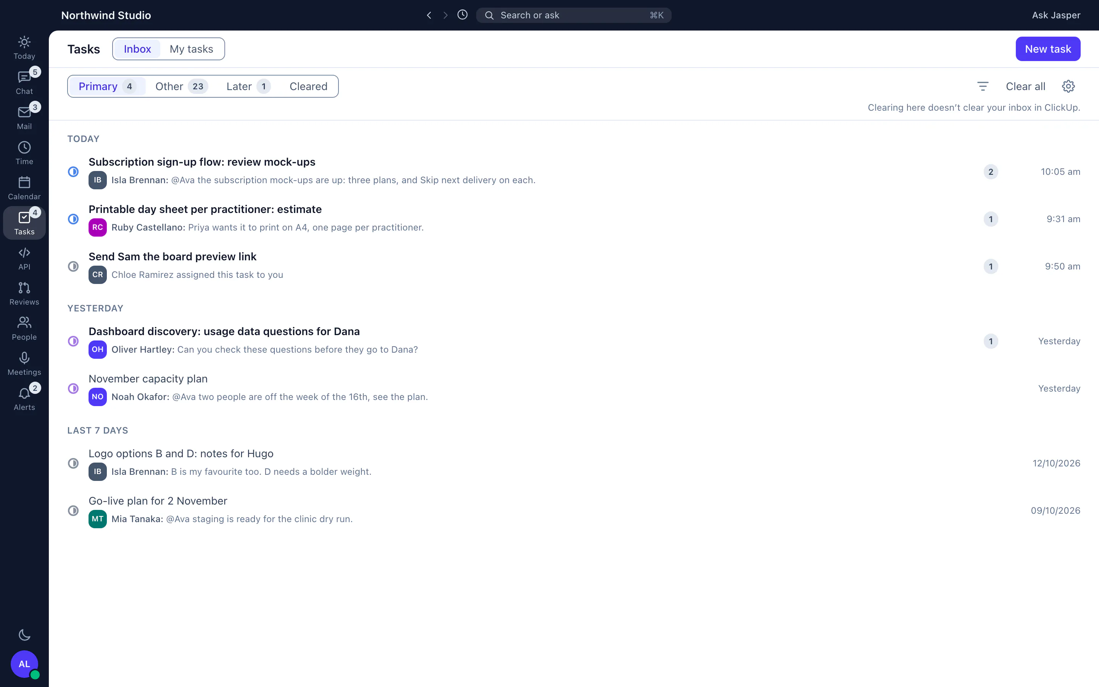The height and width of the screenshot is (687, 1099).
Task: Go forward with the right arrow
Action: pos(445,15)
